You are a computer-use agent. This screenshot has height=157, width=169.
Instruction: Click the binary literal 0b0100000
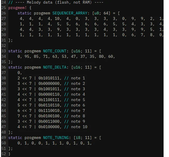click(x=49, y=127)
